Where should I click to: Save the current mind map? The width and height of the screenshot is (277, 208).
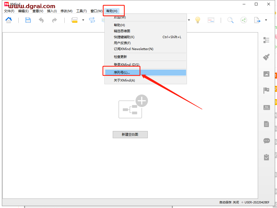tap(28, 20)
